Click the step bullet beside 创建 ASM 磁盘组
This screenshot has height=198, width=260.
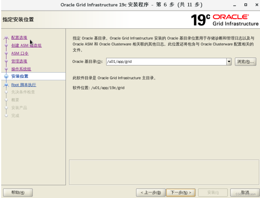6,45
